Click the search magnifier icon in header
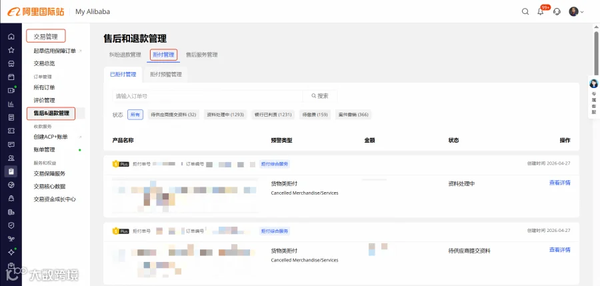Screen dimensions: 600x286 point(525,11)
